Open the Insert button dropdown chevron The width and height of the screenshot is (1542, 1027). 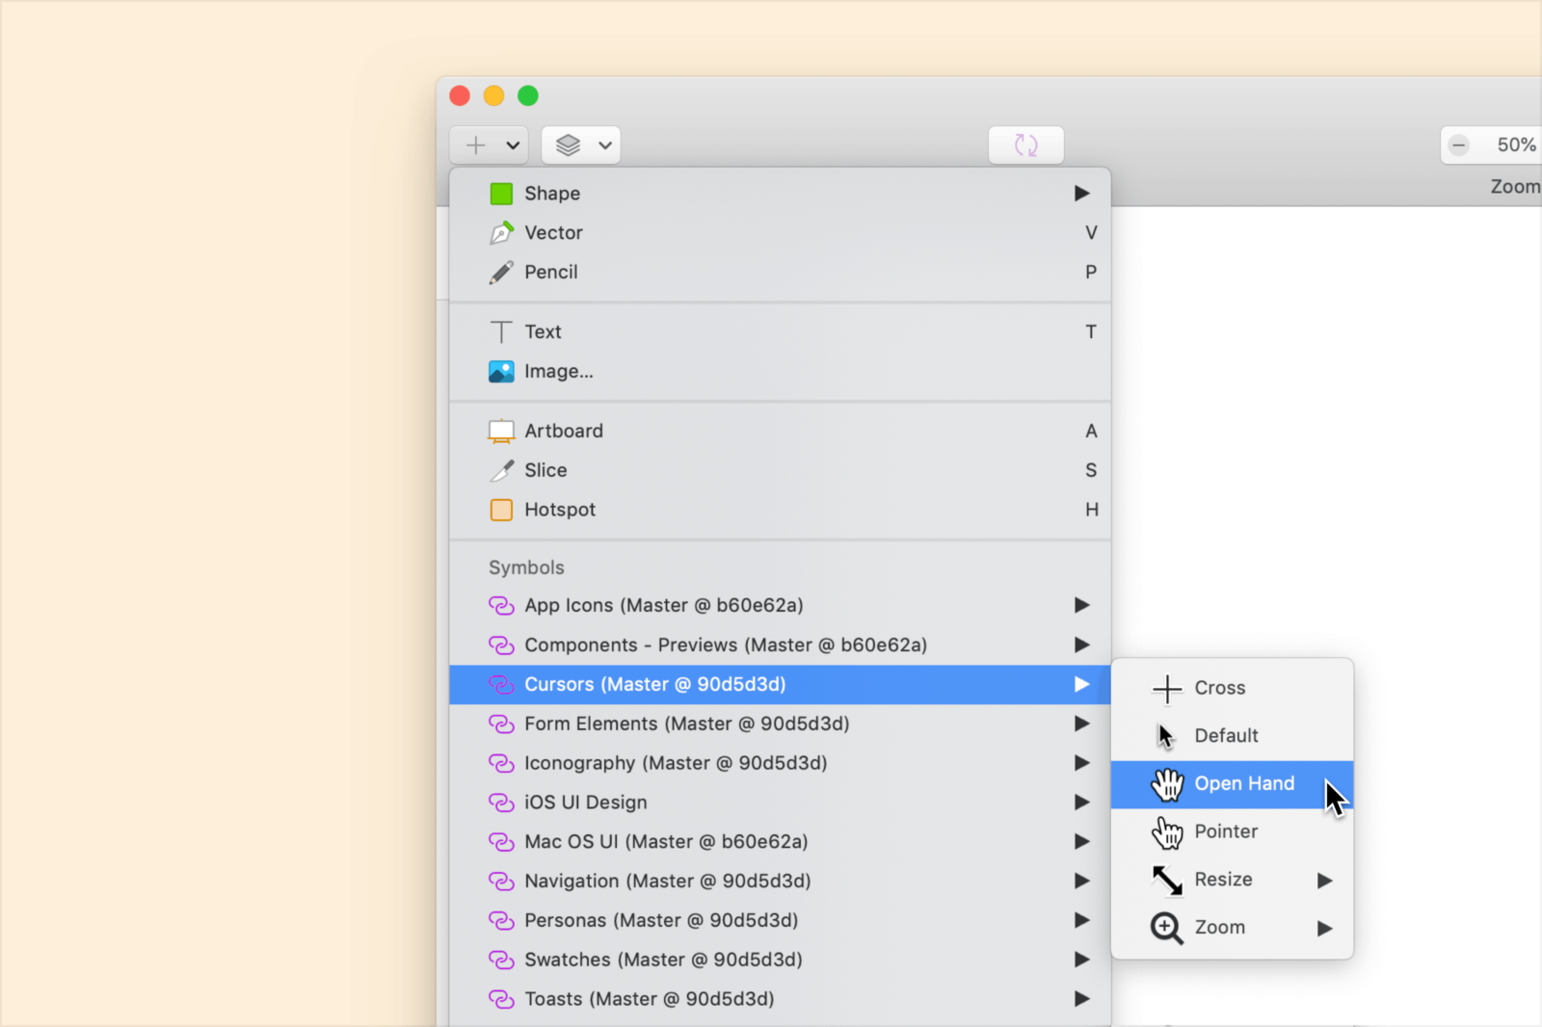[x=513, y=145]
